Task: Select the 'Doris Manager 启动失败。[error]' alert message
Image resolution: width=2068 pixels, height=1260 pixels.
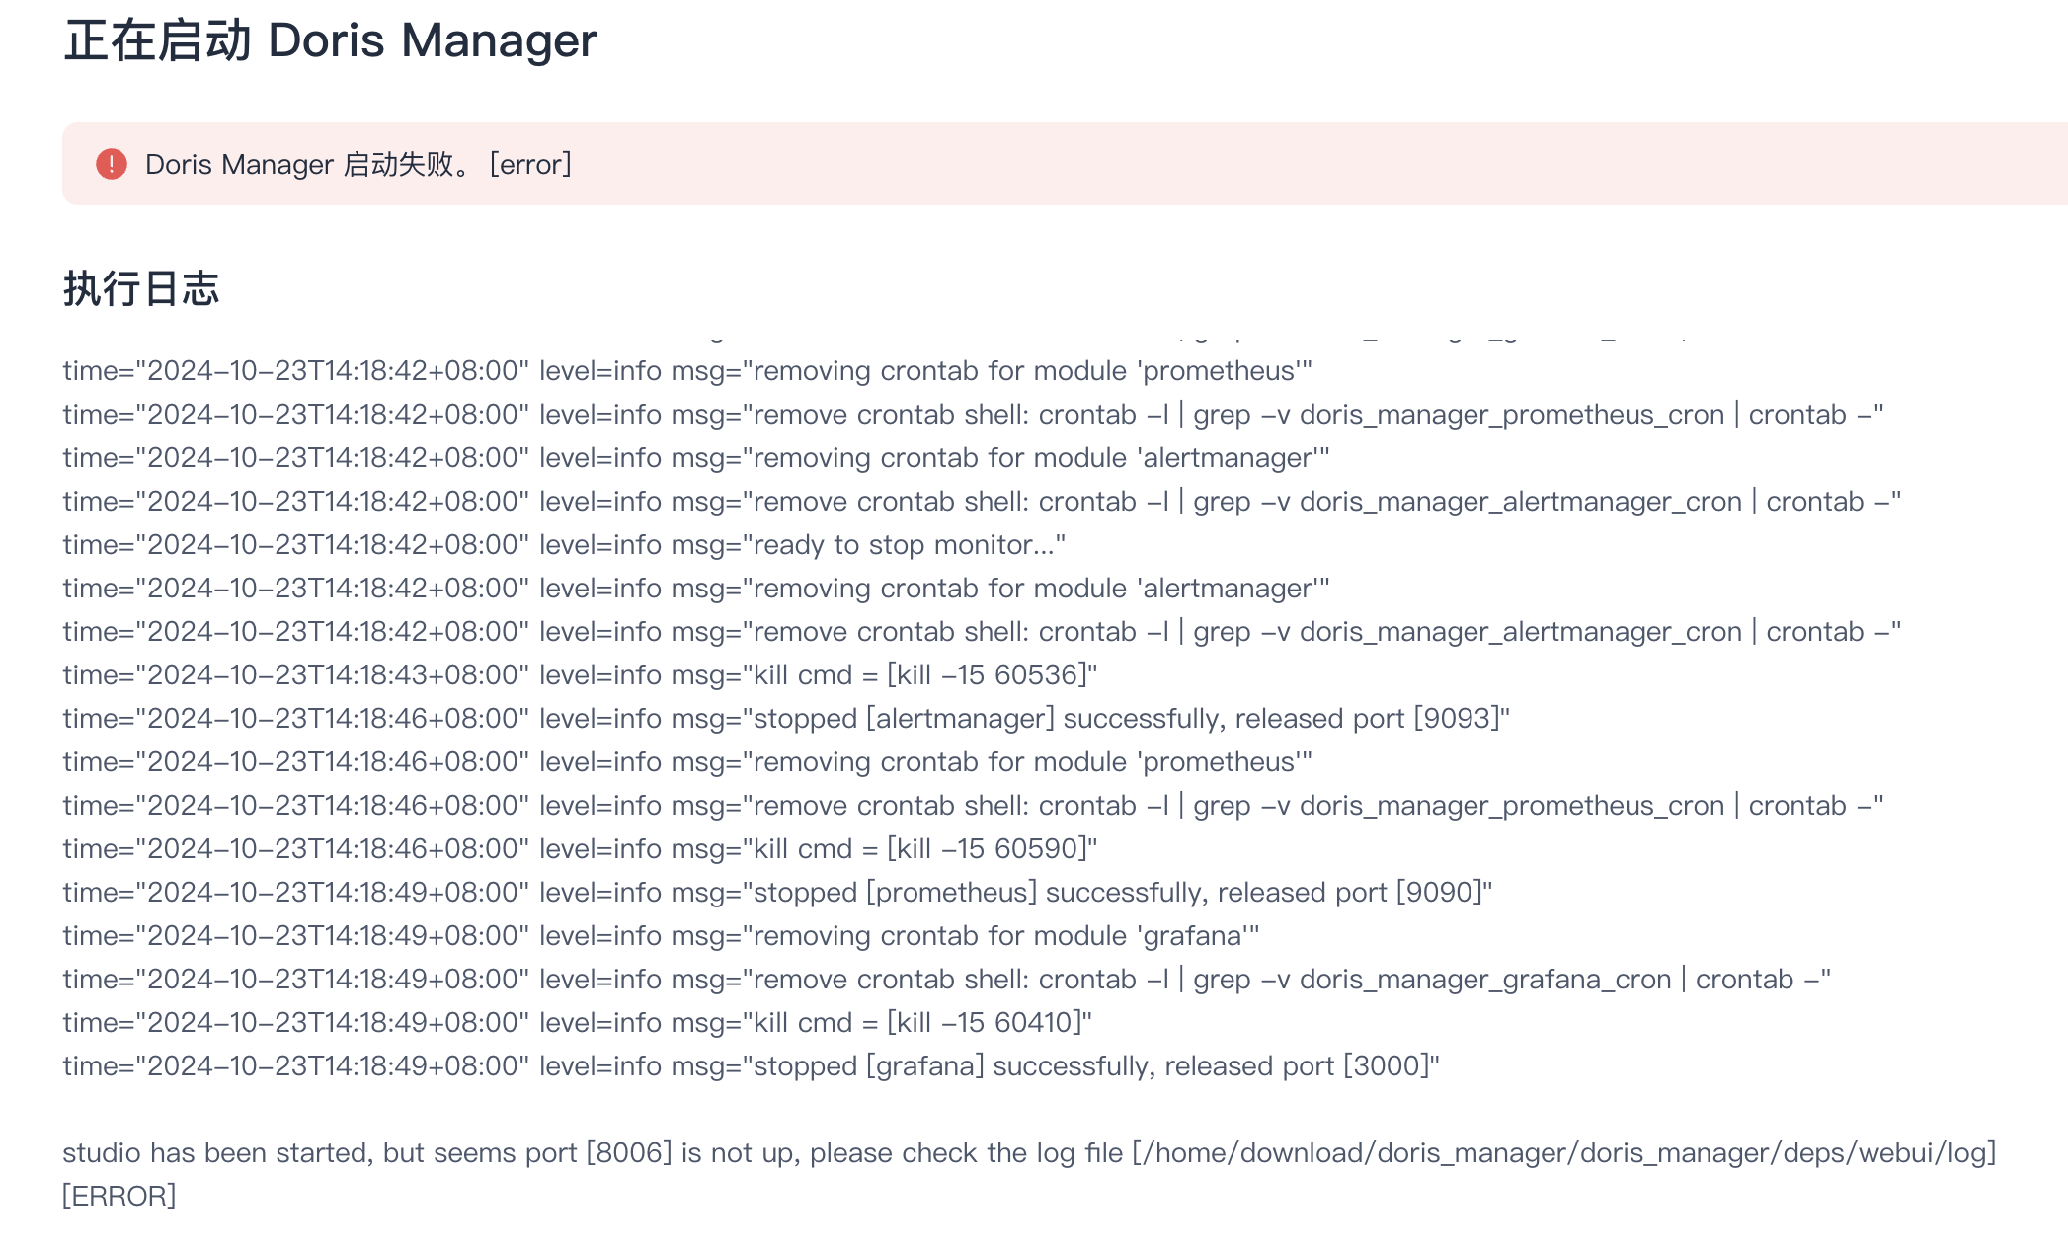Action: [x=358, y=164]
